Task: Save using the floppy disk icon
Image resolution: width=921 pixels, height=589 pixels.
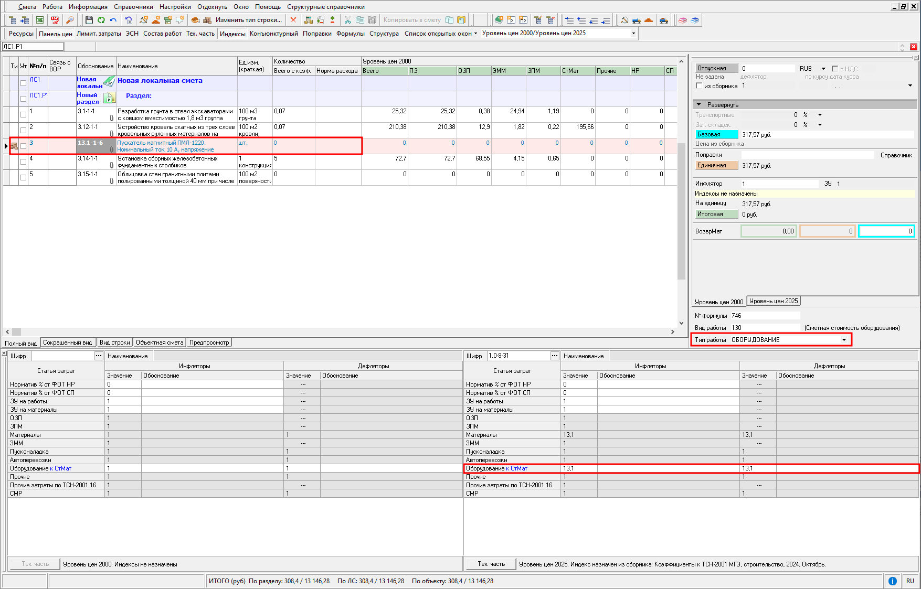Action: [x=89, y=20]
